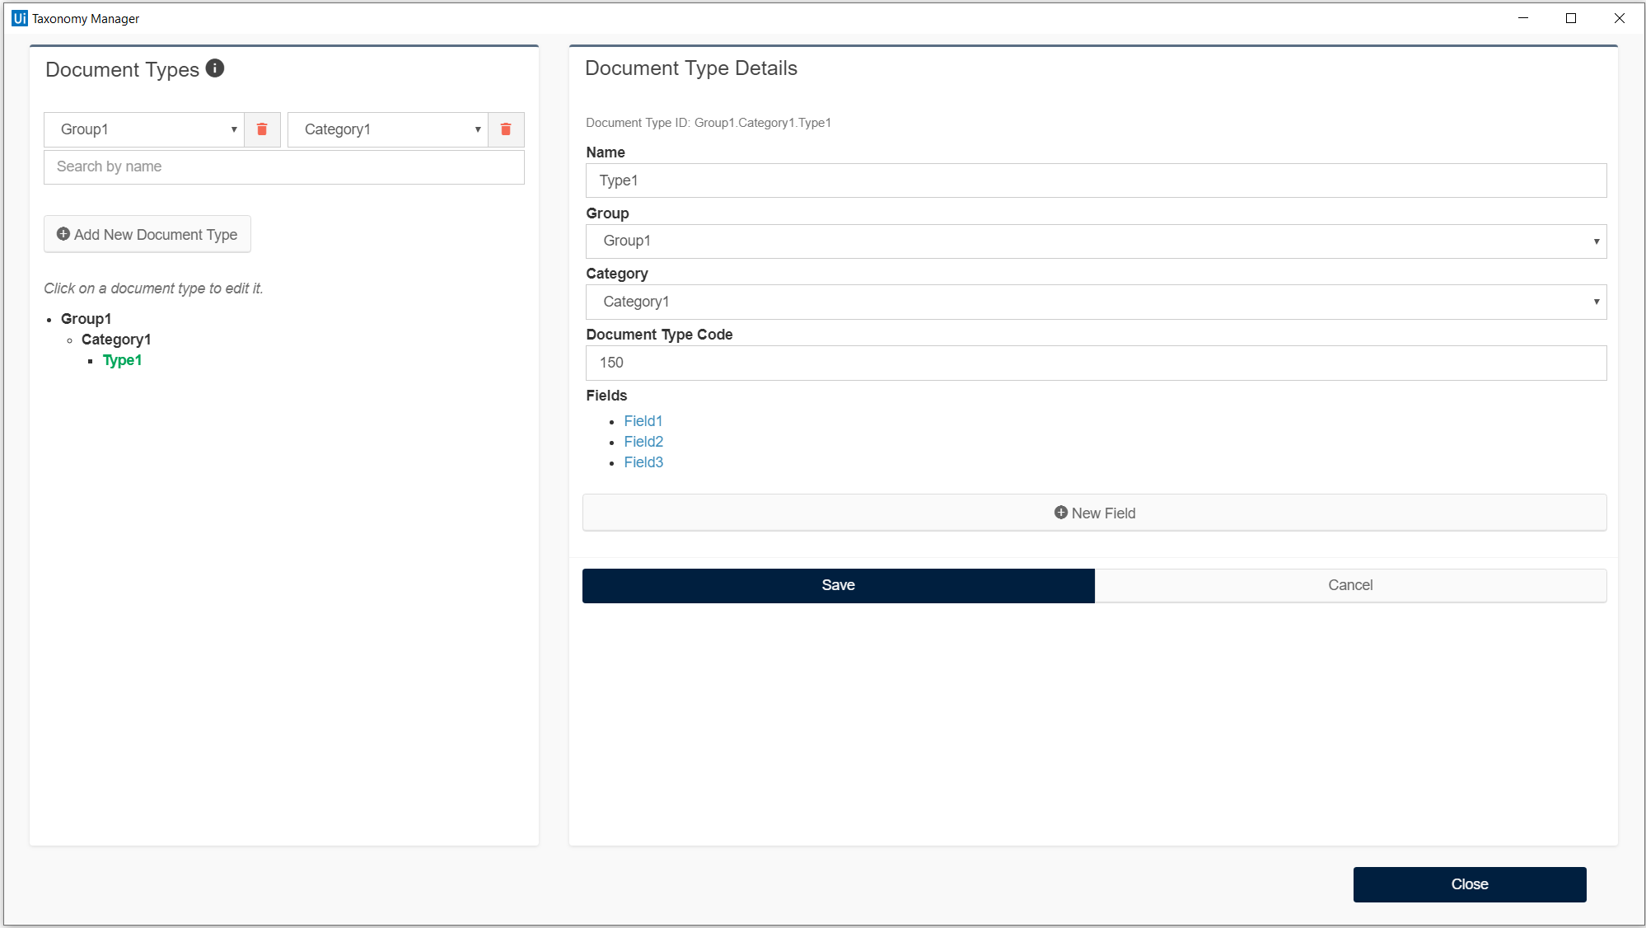This screenshot has height=928, width=1646.
Task: Maximize the Taxonomy Manager window
Action: click(1571, 18)
